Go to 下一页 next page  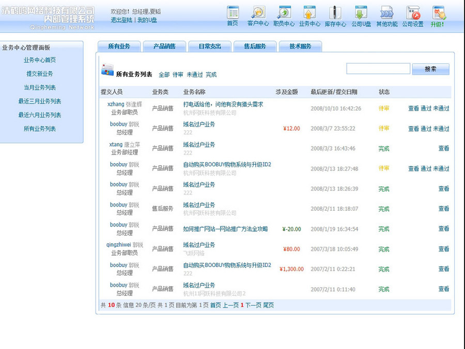tap(253, 305)
